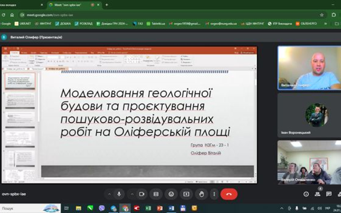Select first slide thumbnail in shared PowerPoint
The image size is (341, 213).
[x=20, y=81]
